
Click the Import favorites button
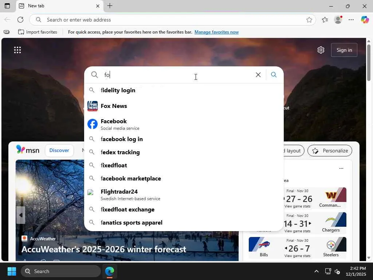(x=38, y=32)
